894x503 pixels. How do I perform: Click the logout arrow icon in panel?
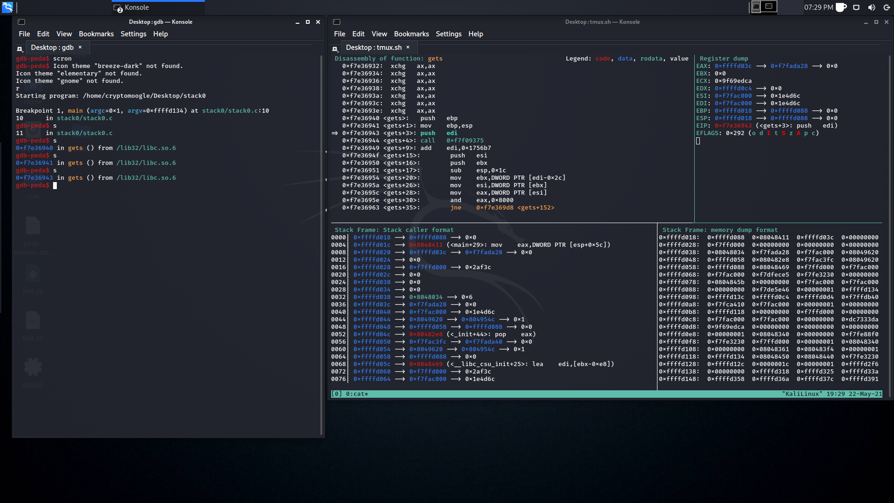click(x=887, y=7)
